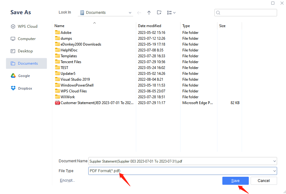Click the search magnifier icon

218,13
